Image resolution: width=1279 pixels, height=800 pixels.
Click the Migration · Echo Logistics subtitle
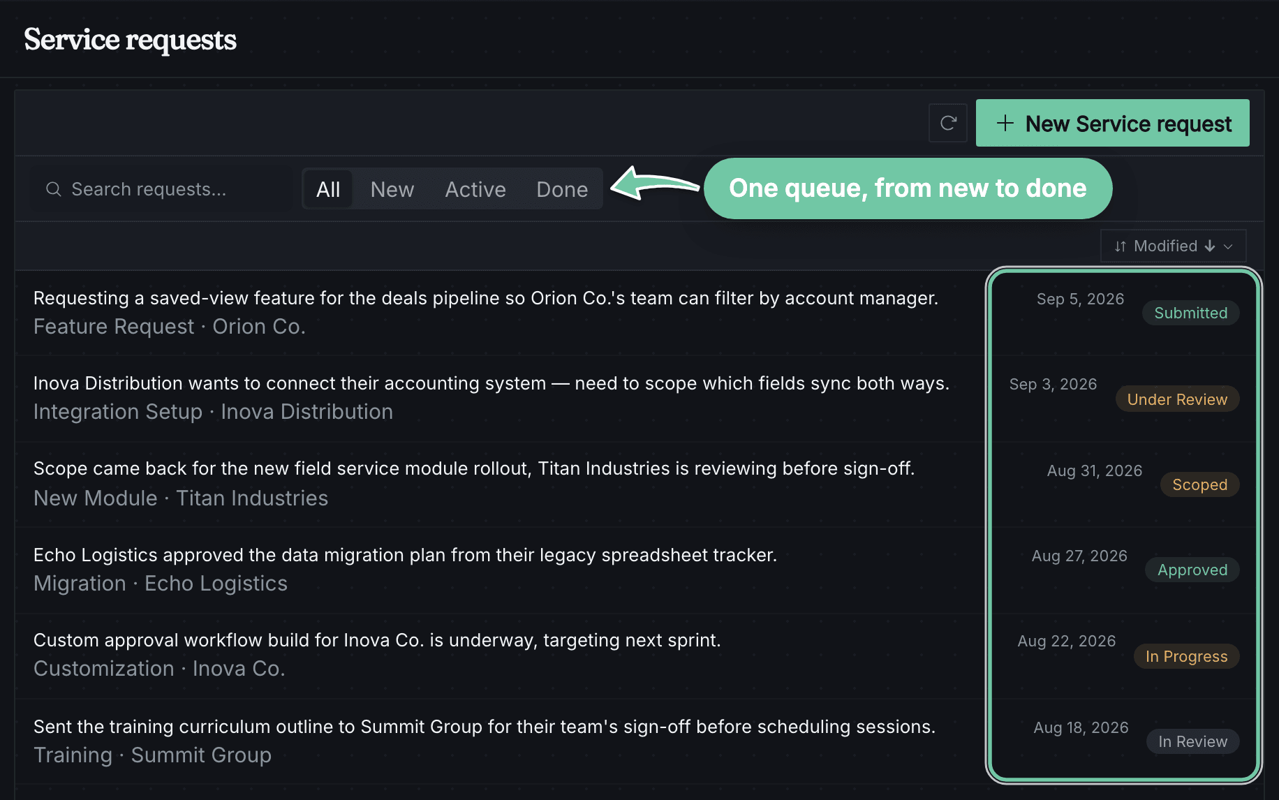pyautogui.click(x=161, y=584)
